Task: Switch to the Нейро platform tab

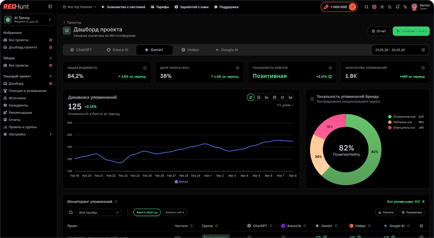Action: (x=190, y=50)
